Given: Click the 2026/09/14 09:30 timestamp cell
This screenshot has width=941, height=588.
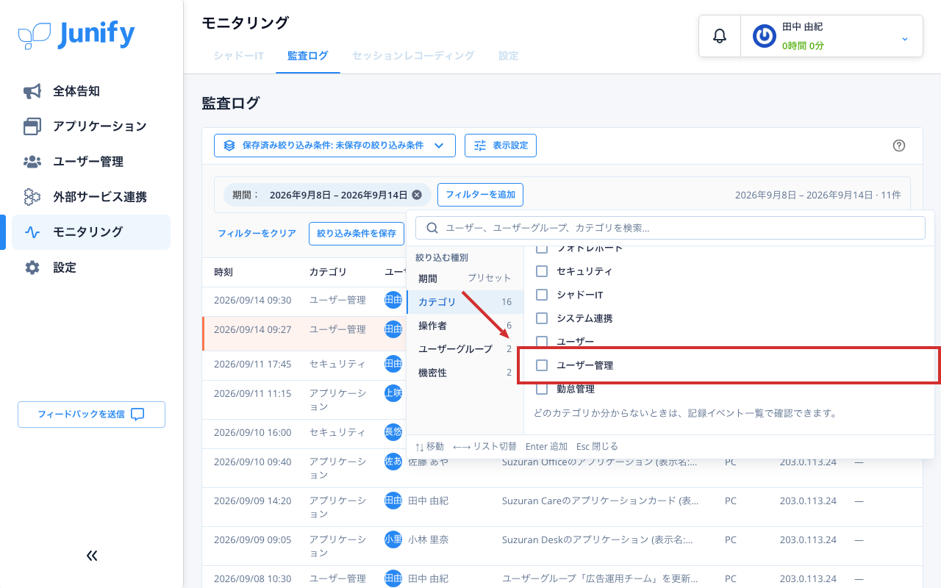Looking at the screenshot, I should (x=253, y=301).
